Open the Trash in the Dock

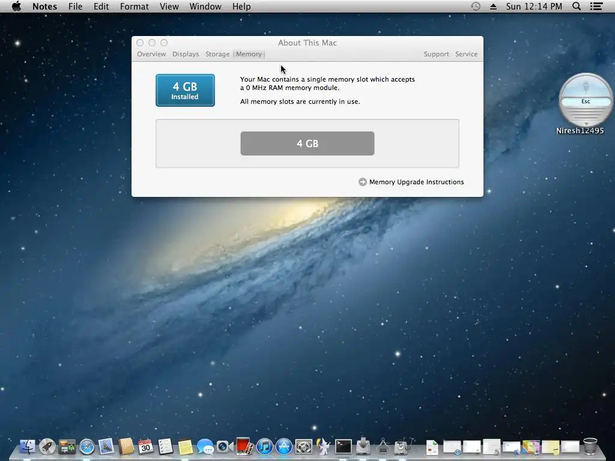pos(590,447)
